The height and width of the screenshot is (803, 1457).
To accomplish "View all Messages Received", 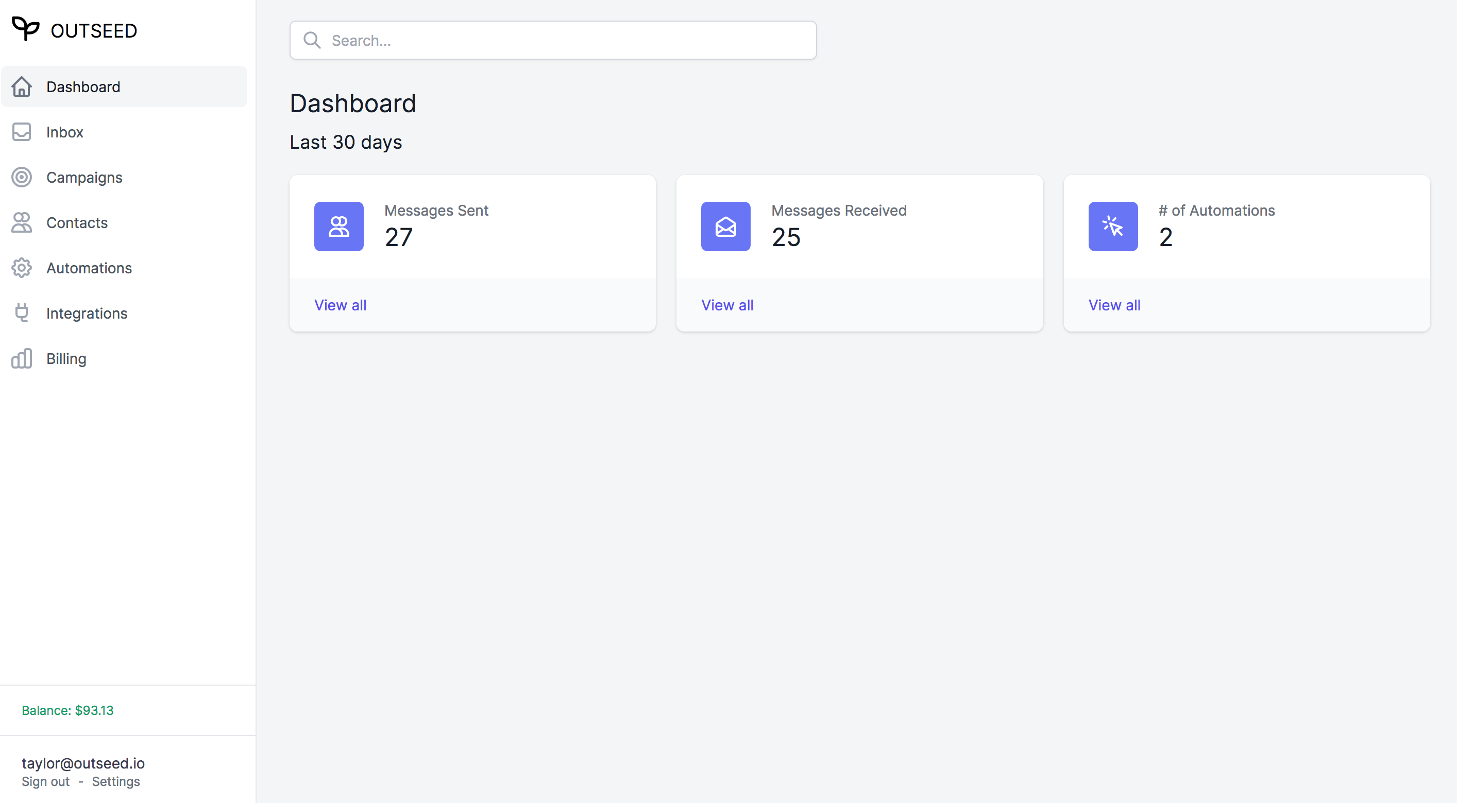I will [x=727, y=305].
